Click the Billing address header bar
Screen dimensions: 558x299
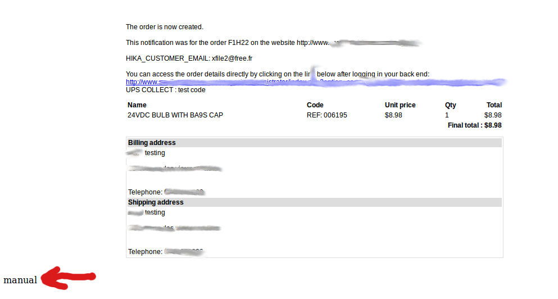pyautogui.click(x=315, y=143)
